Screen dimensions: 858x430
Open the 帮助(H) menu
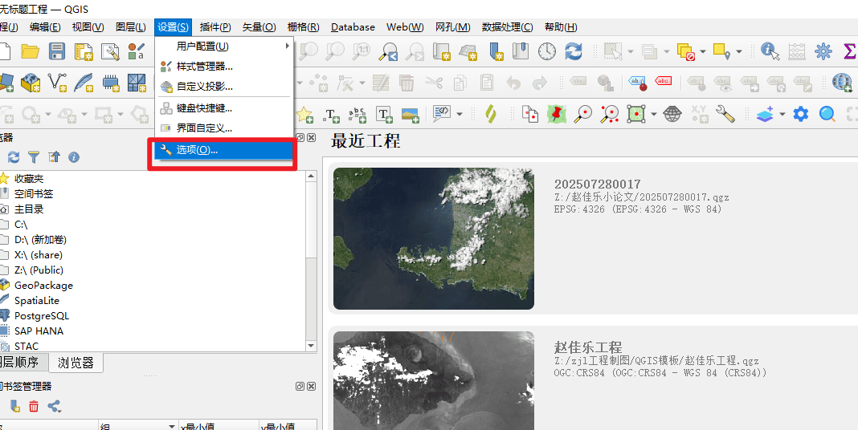tap(561, 26)
